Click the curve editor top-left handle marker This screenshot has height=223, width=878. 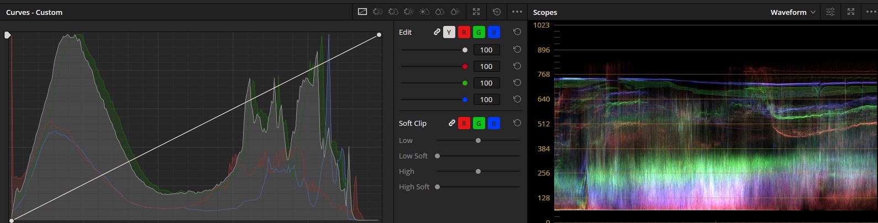pos(8,35)
